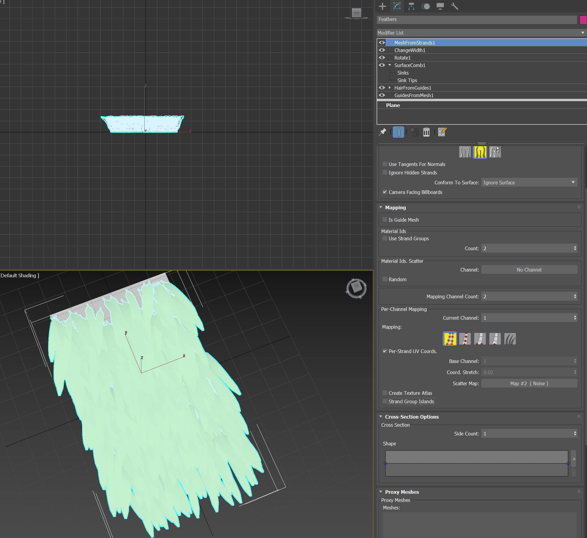The image size is (587, 538).
Task: Click the Pin Stack icon
Action: click(x=383, y=132)
